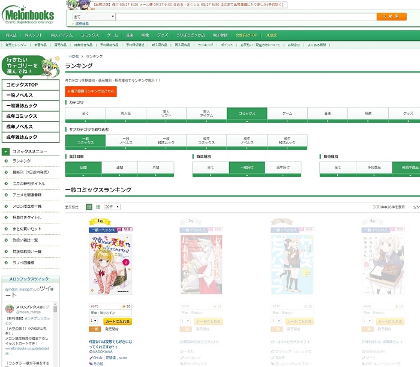Choose 全て under 販売種別
The height and width of the screenshot is (367, 420).
pyautogui.click(x=338, y=169)
